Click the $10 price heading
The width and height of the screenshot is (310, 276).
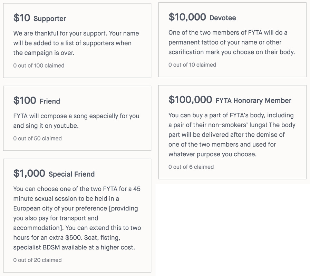[22, 18]
